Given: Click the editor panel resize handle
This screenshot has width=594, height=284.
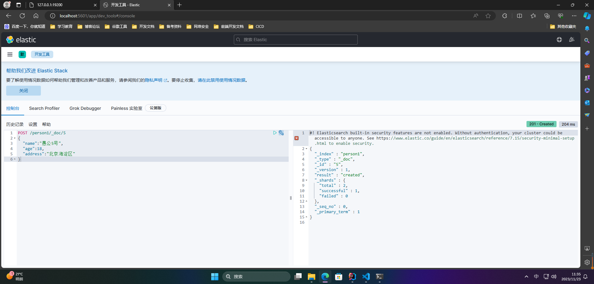Looking at the screenshot, I should pos(291,198).
